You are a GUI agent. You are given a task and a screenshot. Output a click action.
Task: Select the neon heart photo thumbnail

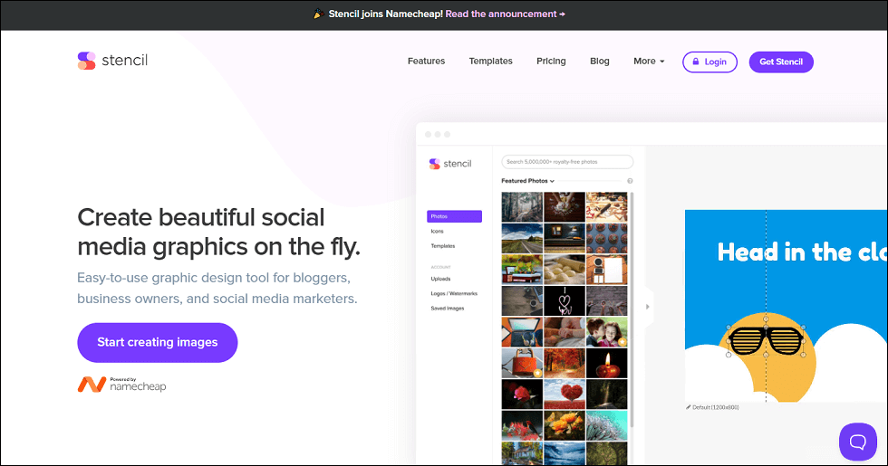click(565, 300)
